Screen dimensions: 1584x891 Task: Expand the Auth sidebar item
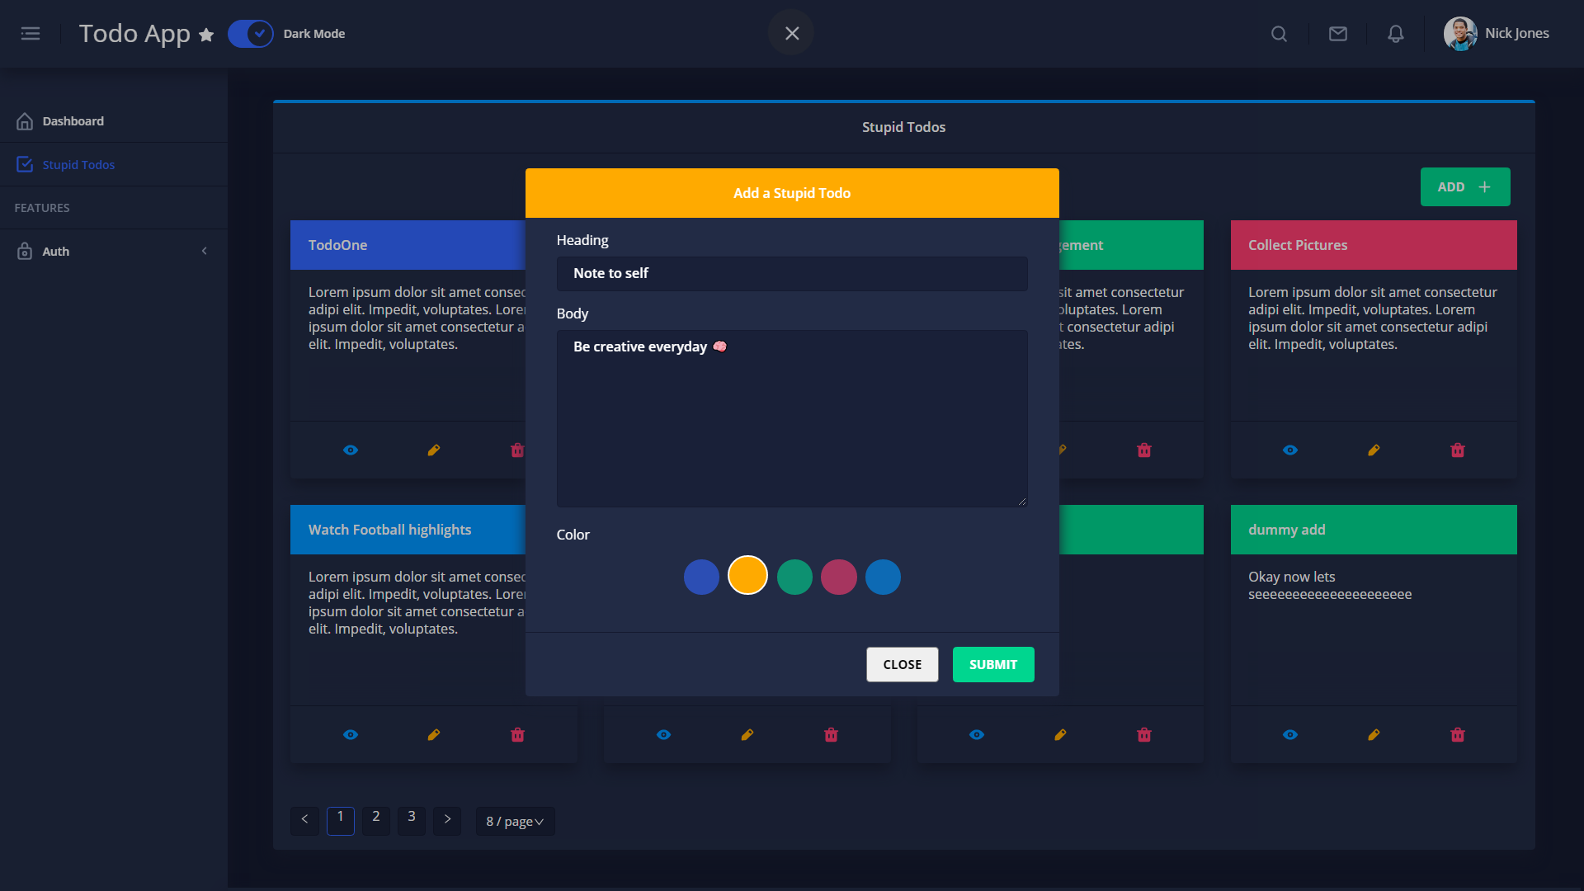click(x=114, y=252)
